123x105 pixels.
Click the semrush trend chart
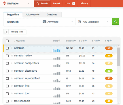coord(56,50)
